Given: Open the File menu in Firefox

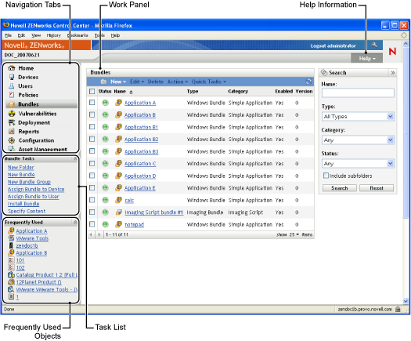Looking at the screenshot, I should [x=8, y=35].
